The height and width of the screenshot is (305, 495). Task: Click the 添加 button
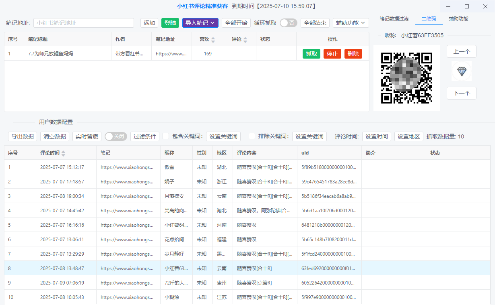(149, 23)
